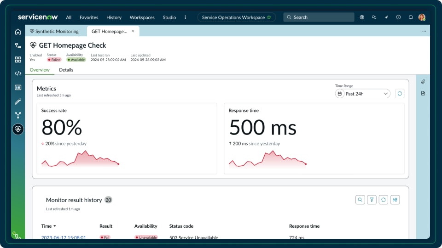442x248 pixels.
Task: Click the code brackets sidebar icon
Action: click(x=18, y=73)
